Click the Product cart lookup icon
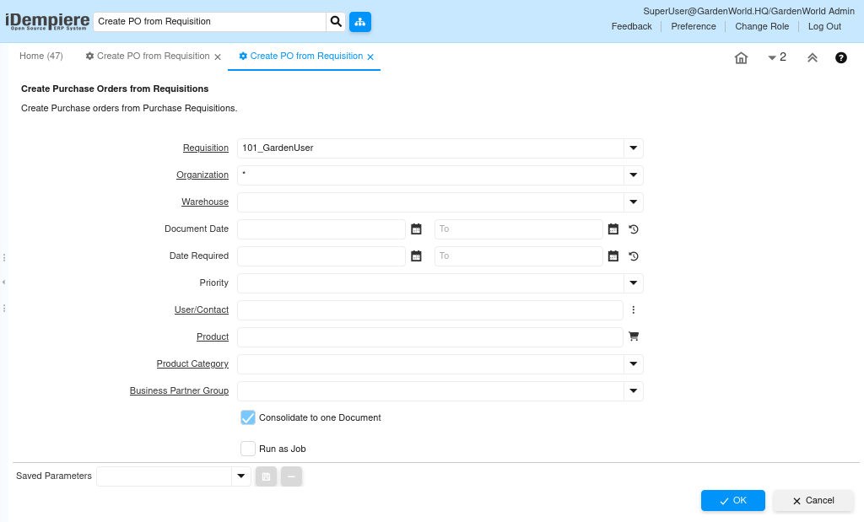Viewport: 864px width, 522px height. pyautogui.click(x=634, y=336)
